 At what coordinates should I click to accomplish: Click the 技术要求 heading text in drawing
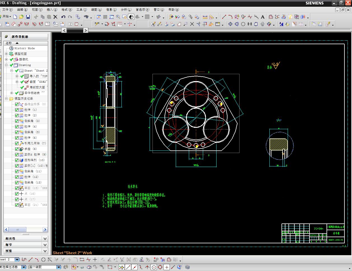click(133, 187)
